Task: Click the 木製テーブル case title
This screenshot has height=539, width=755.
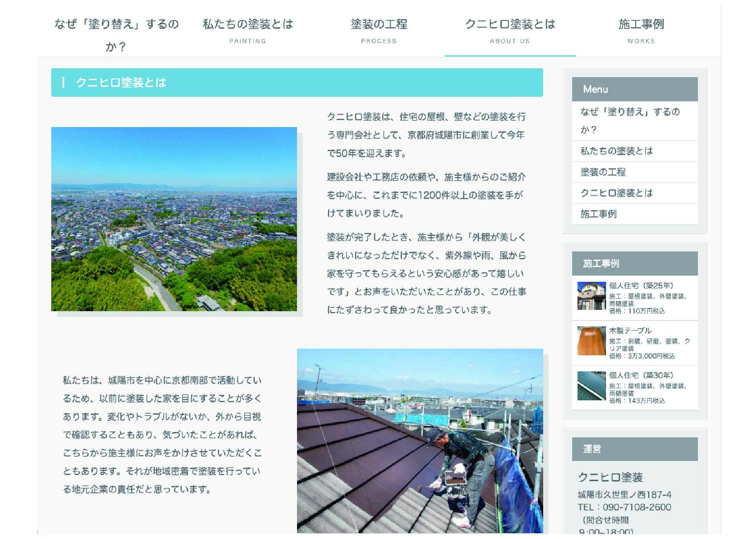Action: tap(630, 331)
